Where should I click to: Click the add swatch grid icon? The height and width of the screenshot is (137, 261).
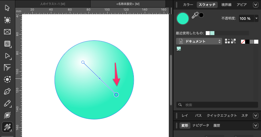[228, 41]
